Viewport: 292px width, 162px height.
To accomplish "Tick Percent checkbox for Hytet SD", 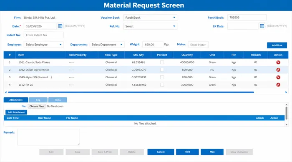I will [162, 77].
